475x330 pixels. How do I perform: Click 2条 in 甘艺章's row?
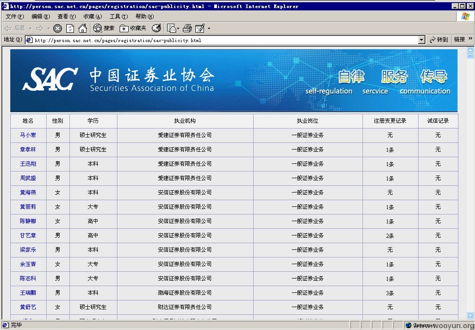[x=390, y=236]
